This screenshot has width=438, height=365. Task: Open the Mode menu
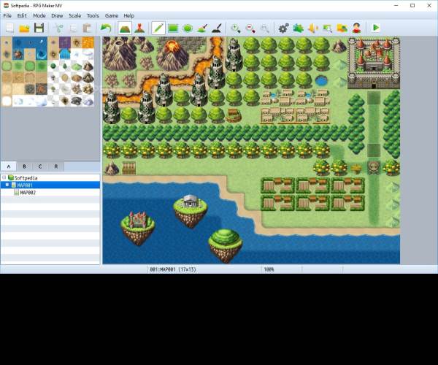(x=39, y=15)
